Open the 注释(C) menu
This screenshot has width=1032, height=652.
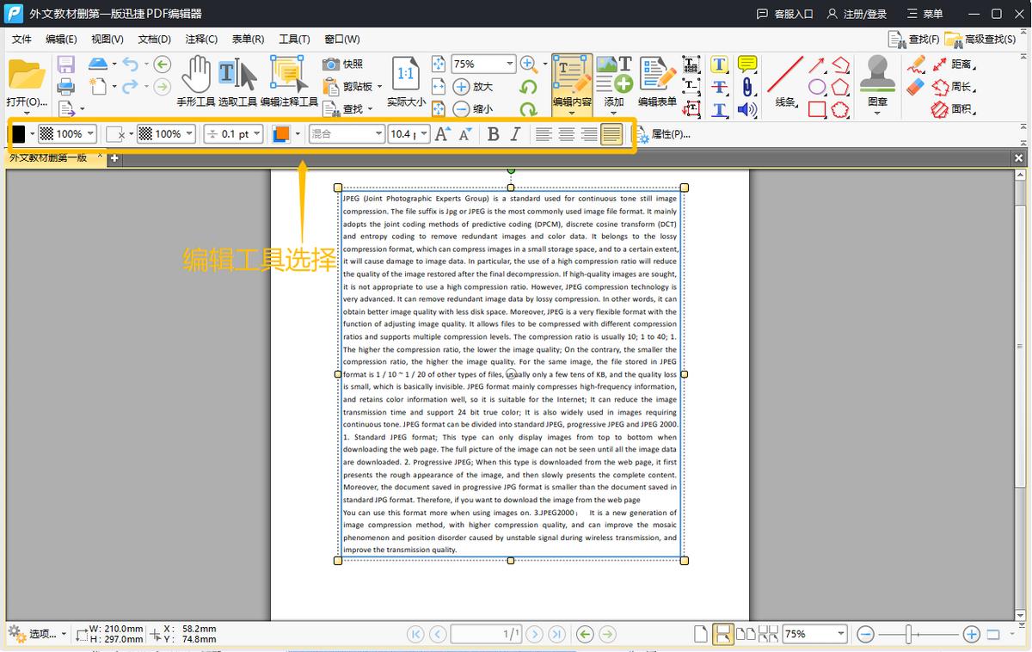(x=201, y=39)
